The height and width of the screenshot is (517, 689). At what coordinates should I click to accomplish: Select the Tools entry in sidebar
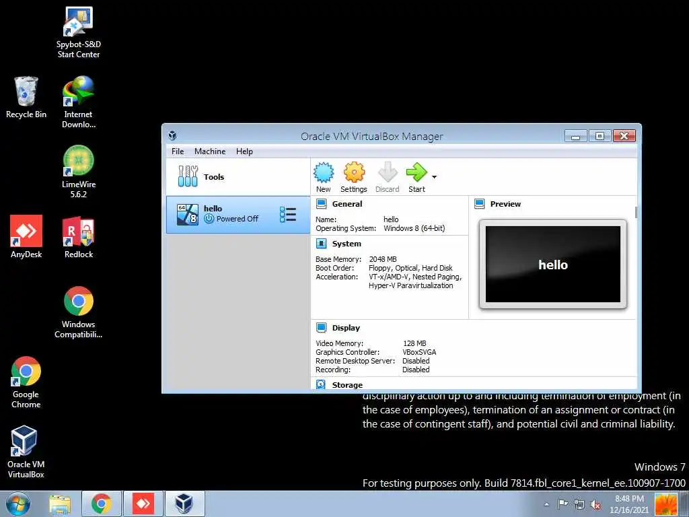[x=238, y=177]
